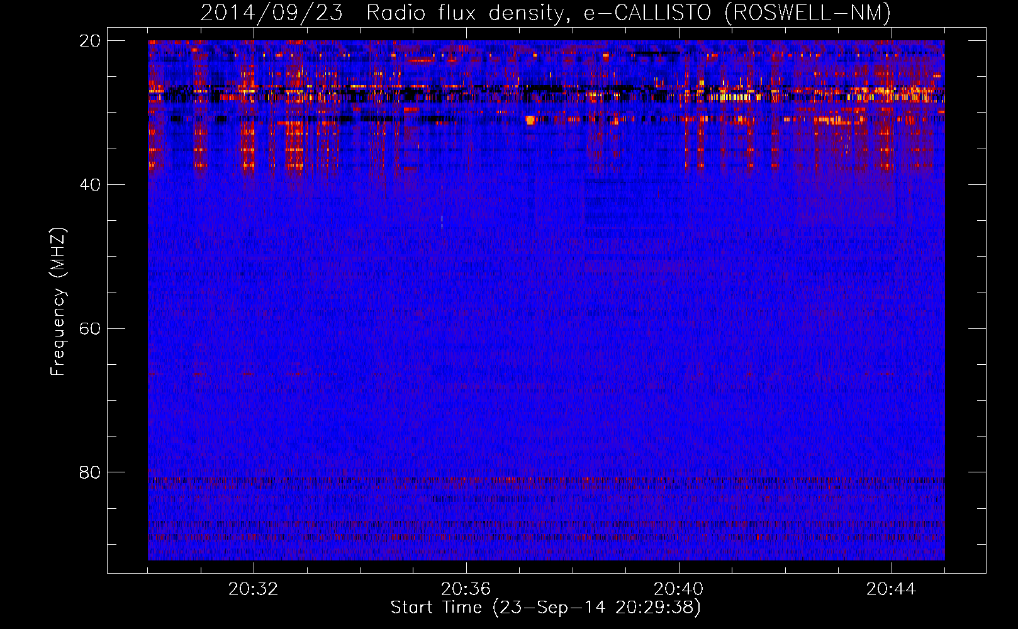Click the frequency label 20
This screenshot has height=629, width=1018.
pos(90,41)
